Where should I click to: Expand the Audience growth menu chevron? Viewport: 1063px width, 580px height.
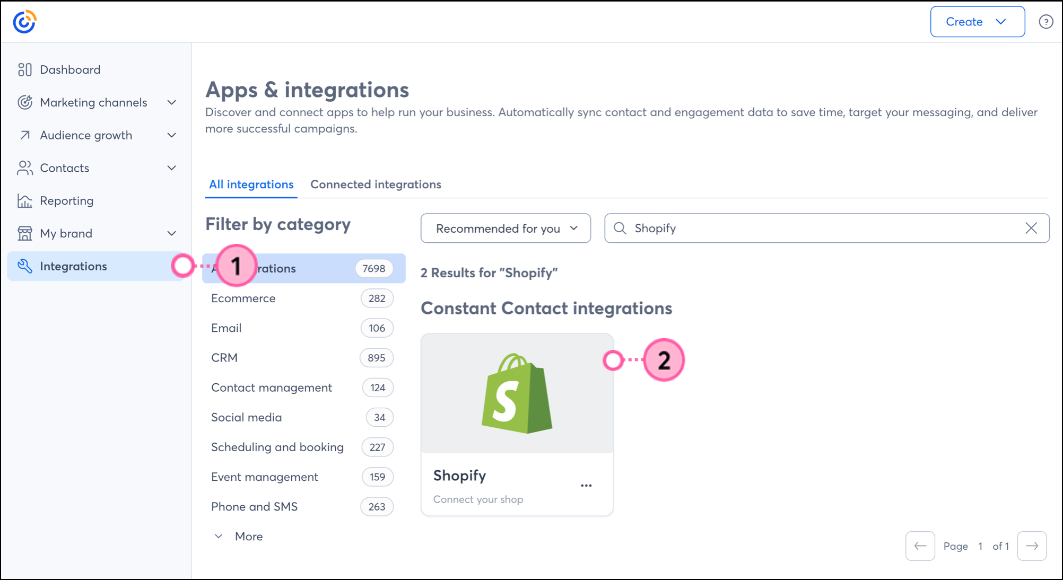[171, 135]
